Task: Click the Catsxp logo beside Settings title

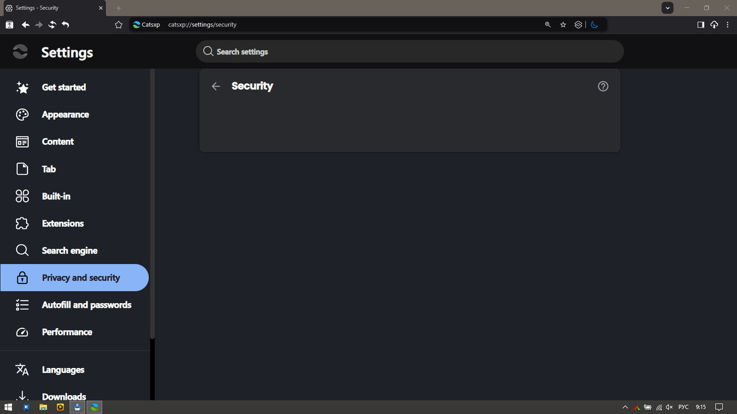Action: (20, 52)
